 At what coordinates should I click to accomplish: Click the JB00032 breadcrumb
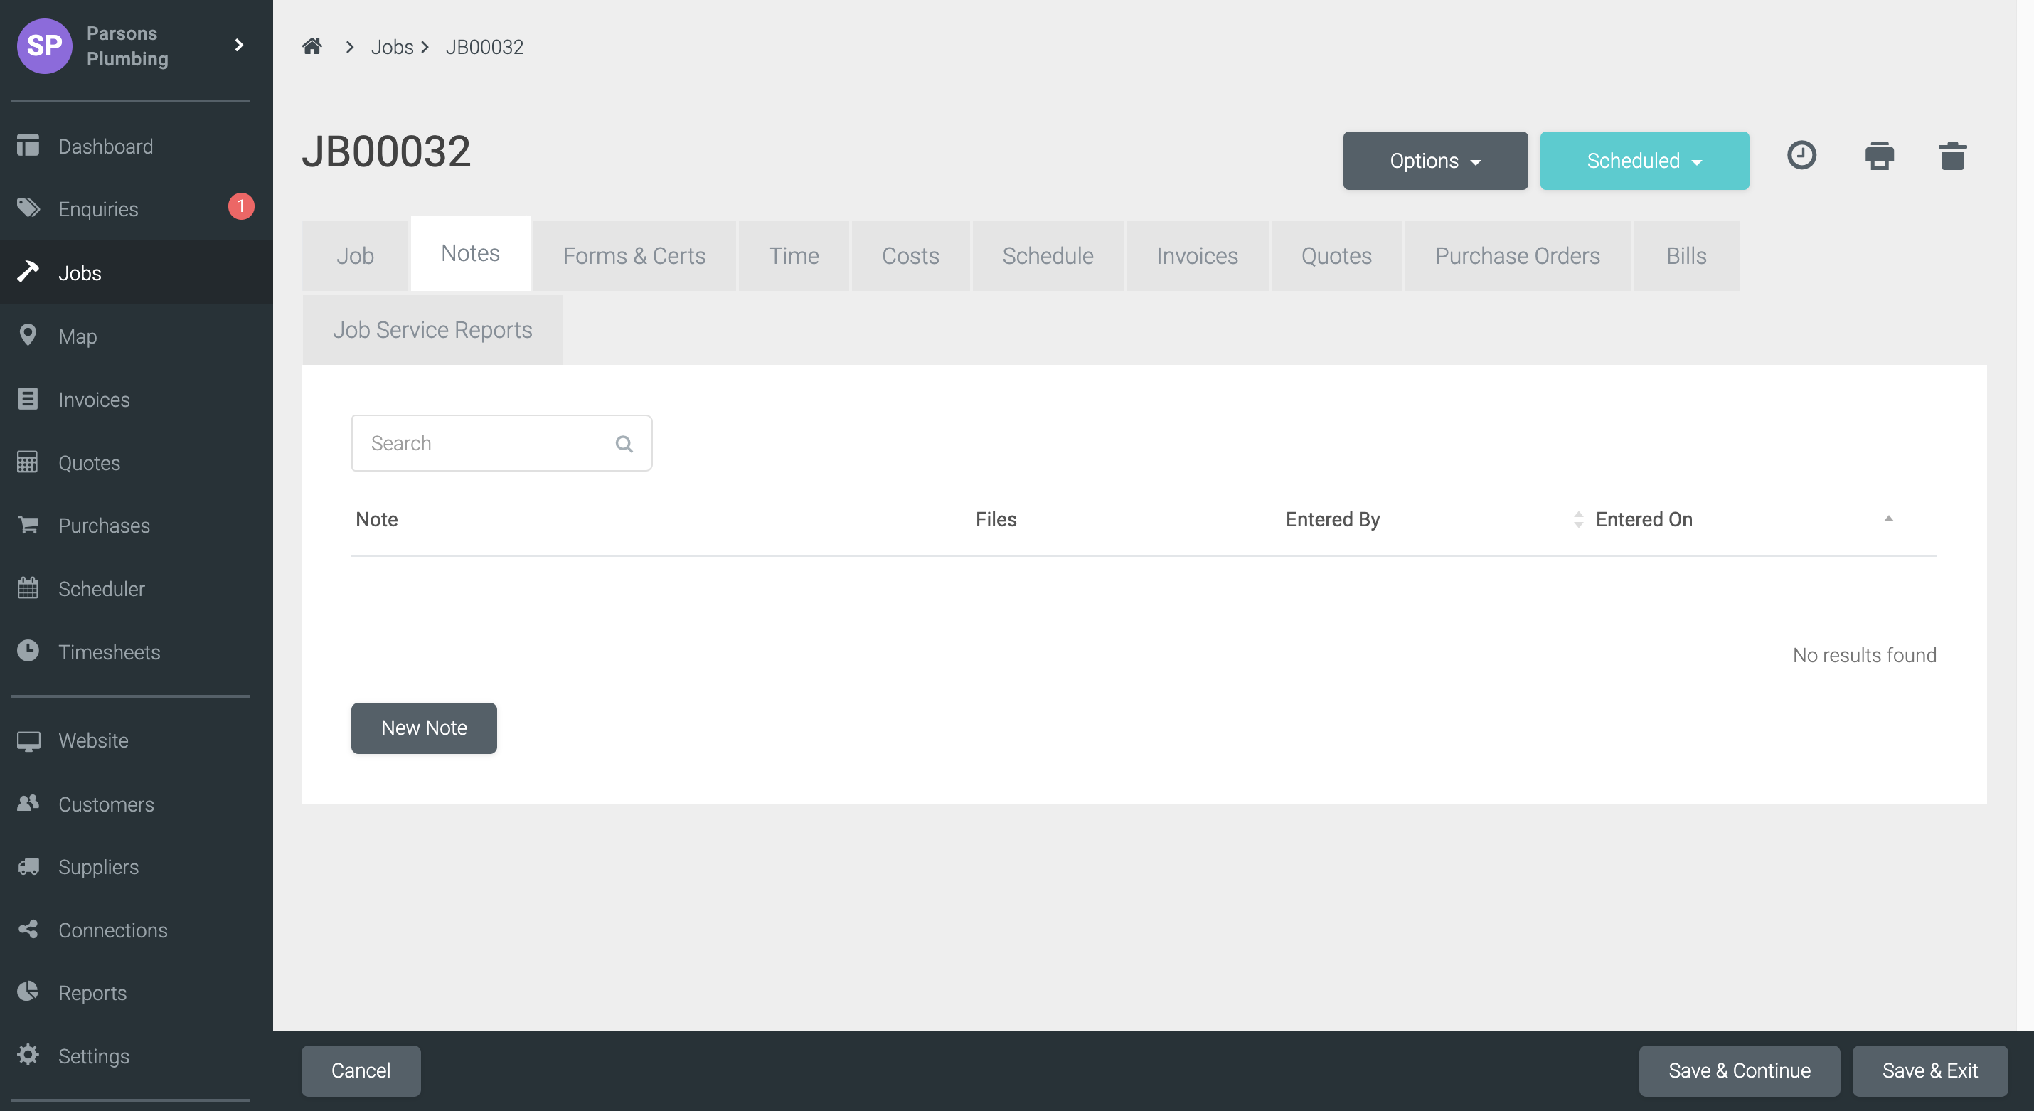click(484, 46)
